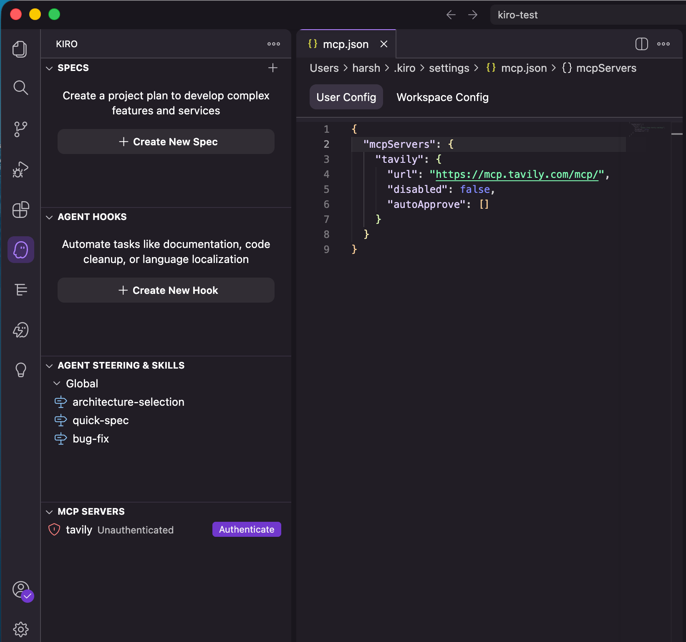Image resolution: width=686 pixels, height=642 pixels.
Task: Select the mcp.json editor tab
Action: [346, 44]
